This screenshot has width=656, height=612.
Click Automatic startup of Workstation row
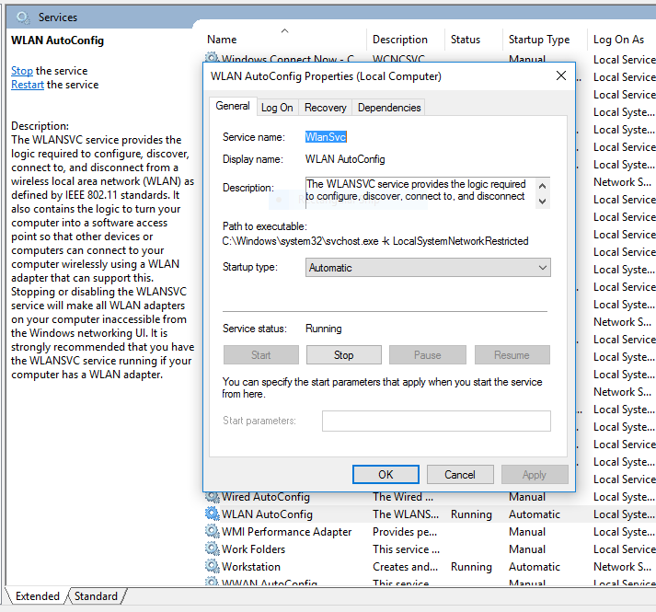point(535,566)
